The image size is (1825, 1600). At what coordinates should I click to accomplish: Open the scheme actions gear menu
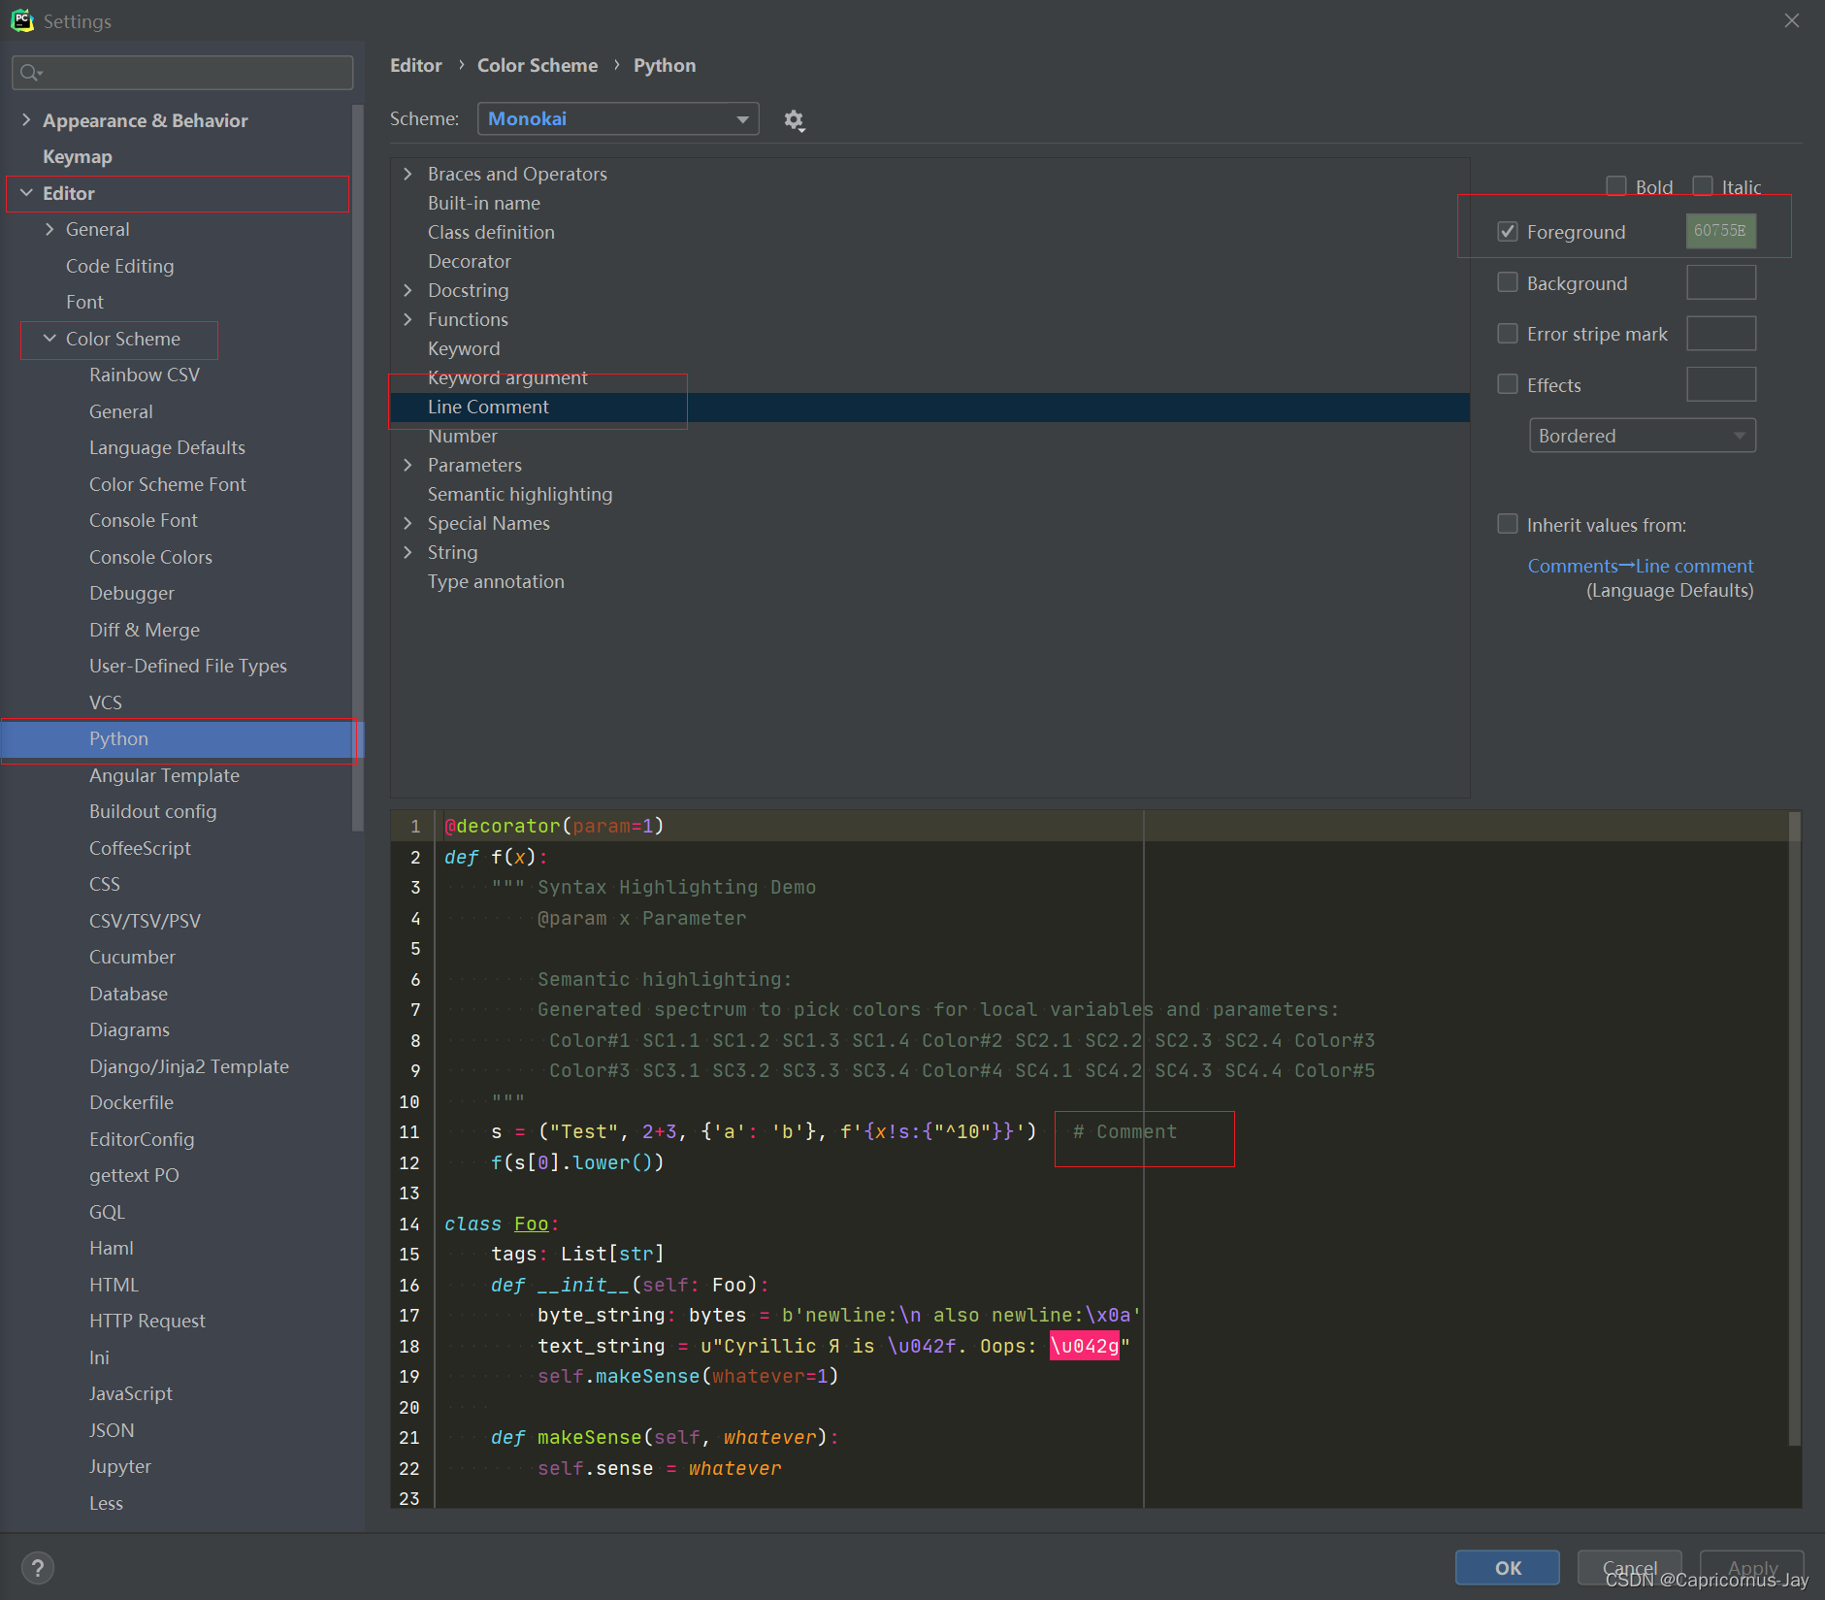794,120
